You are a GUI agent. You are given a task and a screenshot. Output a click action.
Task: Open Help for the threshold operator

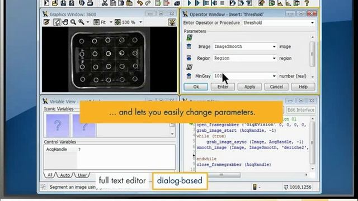(x=303, y=87)
